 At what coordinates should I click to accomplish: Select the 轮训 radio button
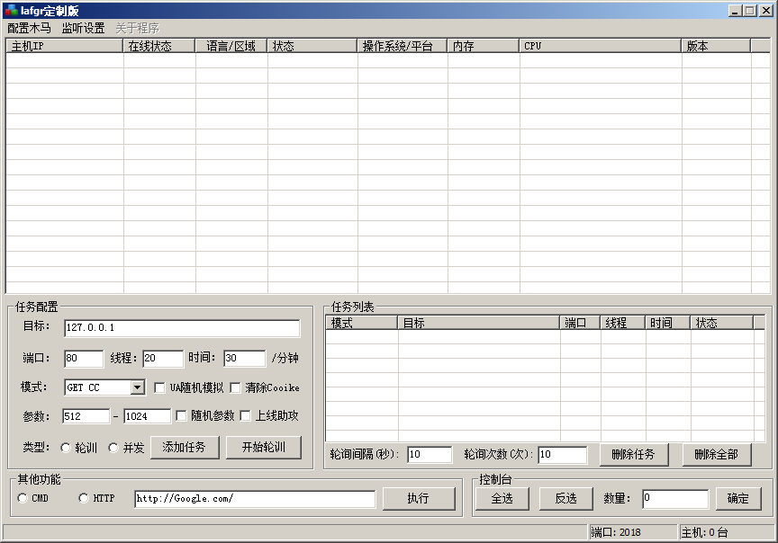tap(66, 448)
